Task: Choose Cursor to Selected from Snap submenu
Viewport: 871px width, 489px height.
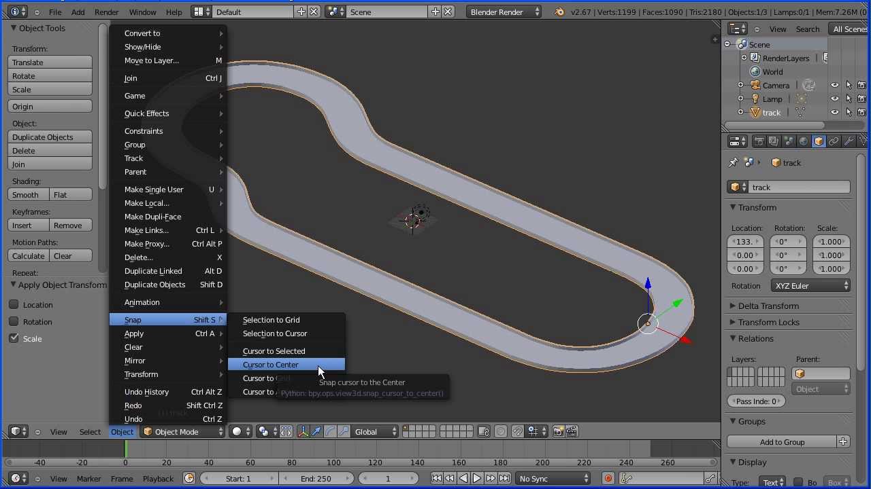Action: [274, 351]
